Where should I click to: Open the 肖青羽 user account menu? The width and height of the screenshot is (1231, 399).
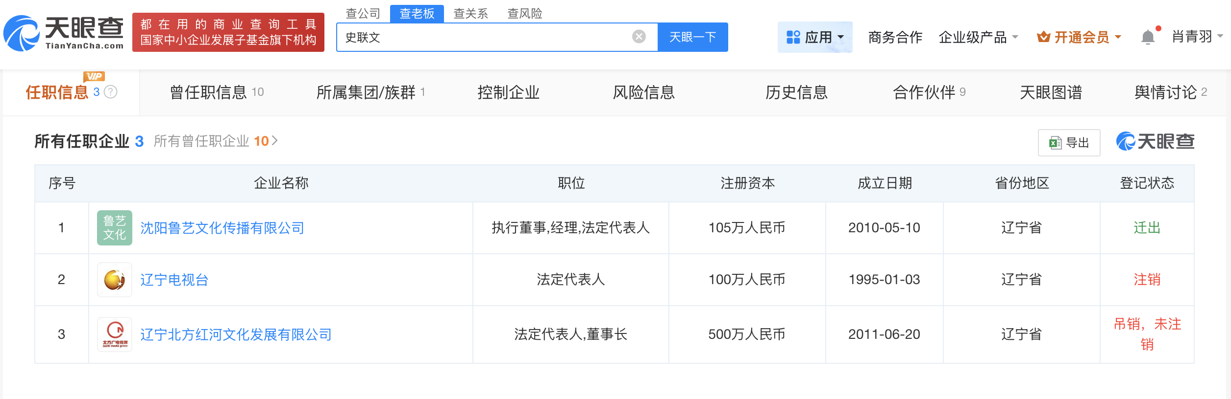[x=1196, y=37]
